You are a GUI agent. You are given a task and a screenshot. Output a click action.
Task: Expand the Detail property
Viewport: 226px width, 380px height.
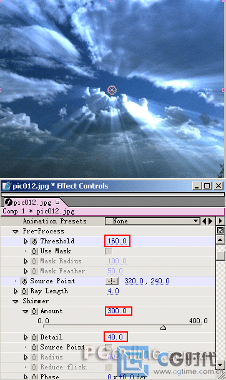click(x=26, y=338)
